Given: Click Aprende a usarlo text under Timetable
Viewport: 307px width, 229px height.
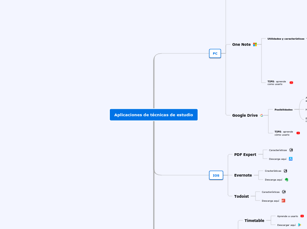Looking at the screenshot, I should pyautogui.click(x=288, y=216).
